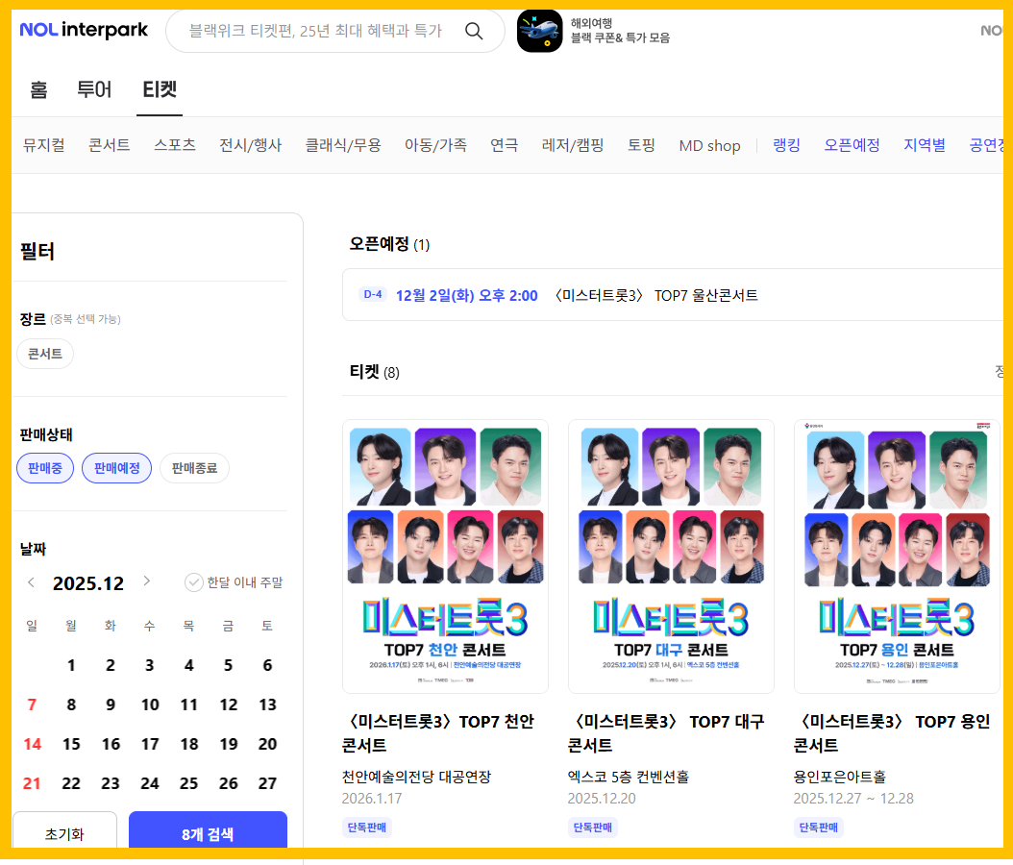The width and height of the screenshot is (1013, 865).
Task: Select December 24 in the calendar
Action: point(150,783)
